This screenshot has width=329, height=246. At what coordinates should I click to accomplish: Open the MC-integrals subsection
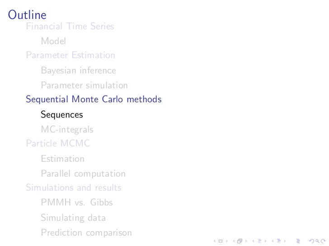tap(67, 129)
